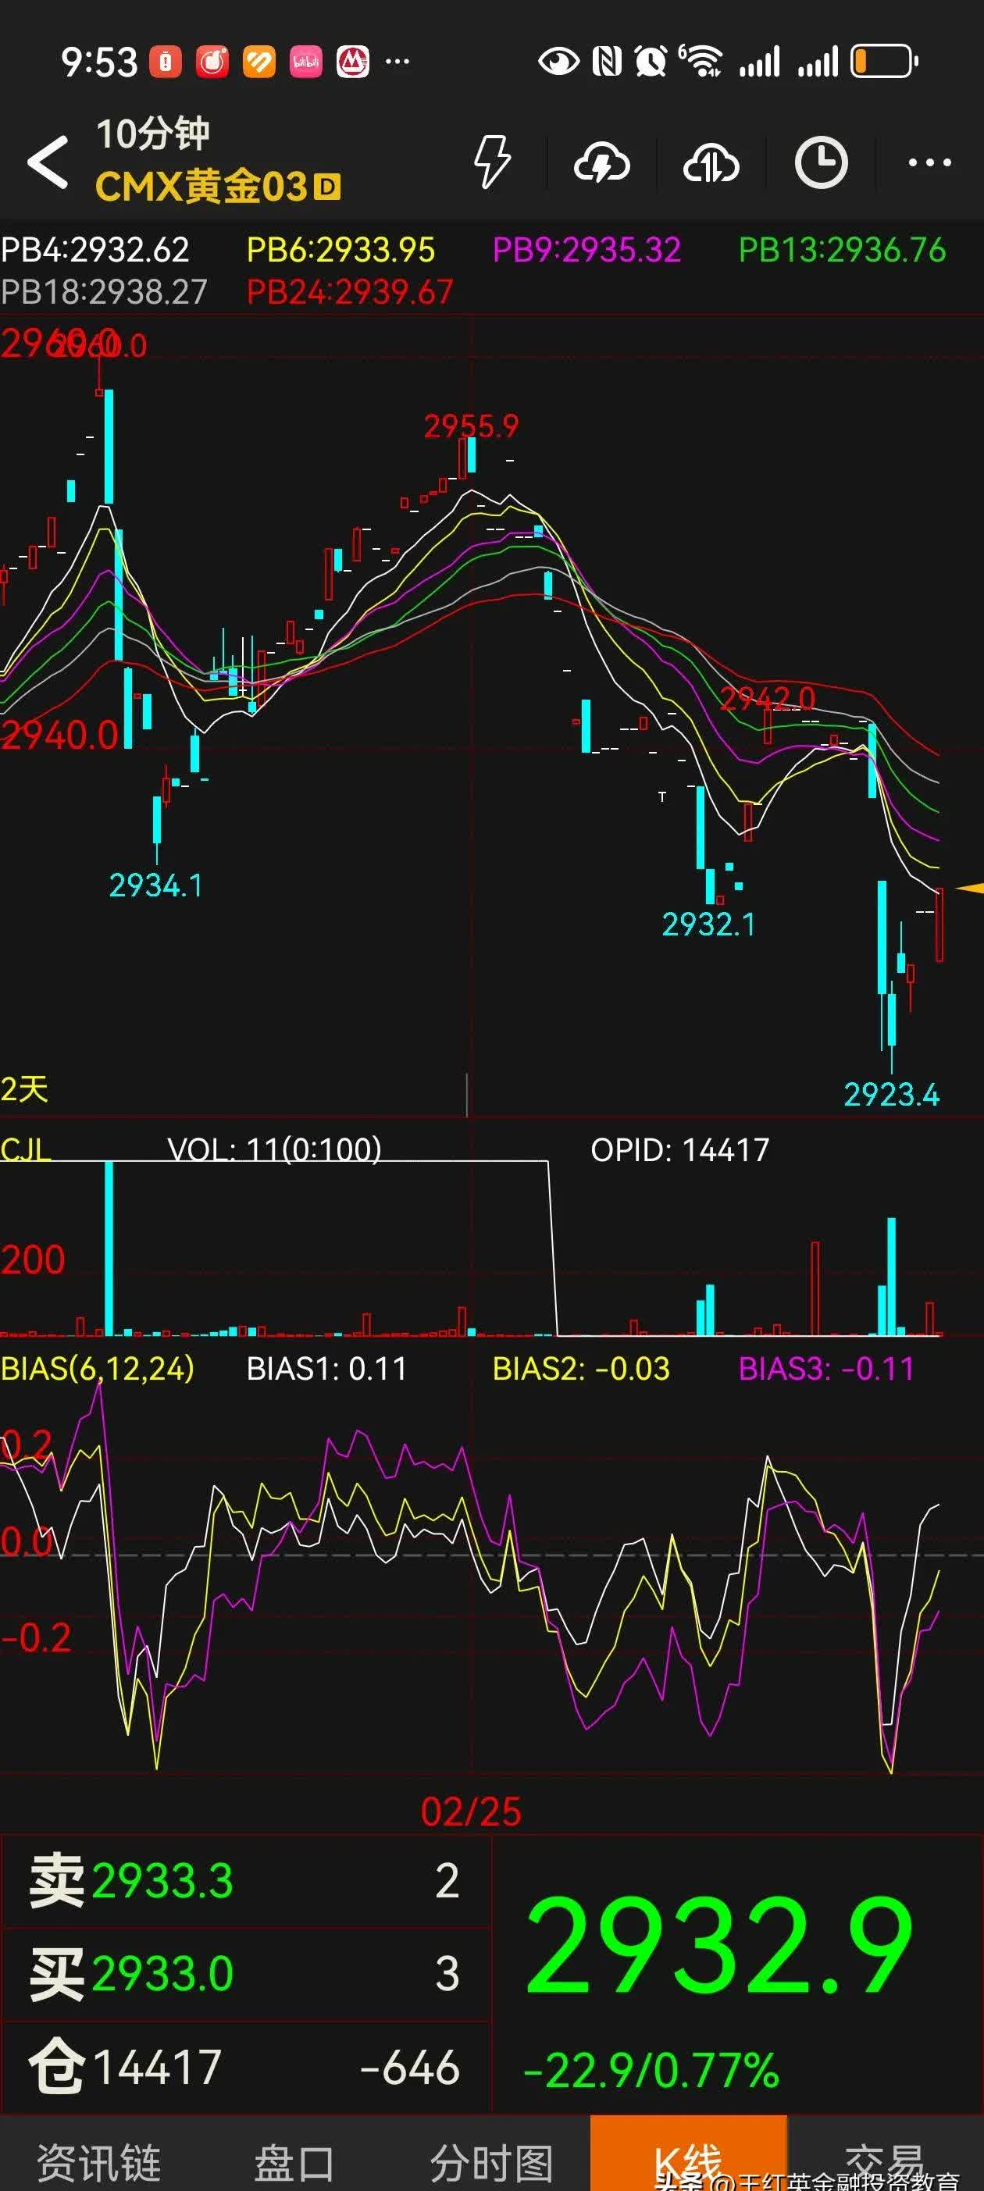984x2191 pixels.
Task: Open the three-dot more menu
Action: click(x=929, y=162)
